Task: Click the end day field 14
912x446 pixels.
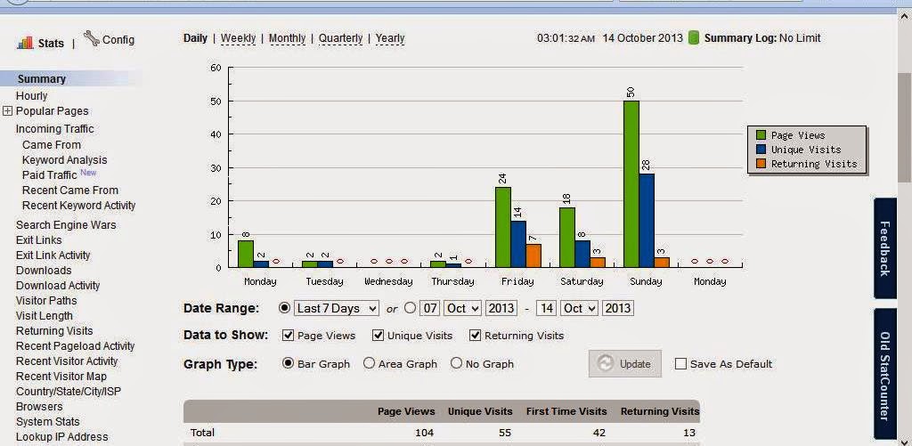Action: (x=547, y=308)
